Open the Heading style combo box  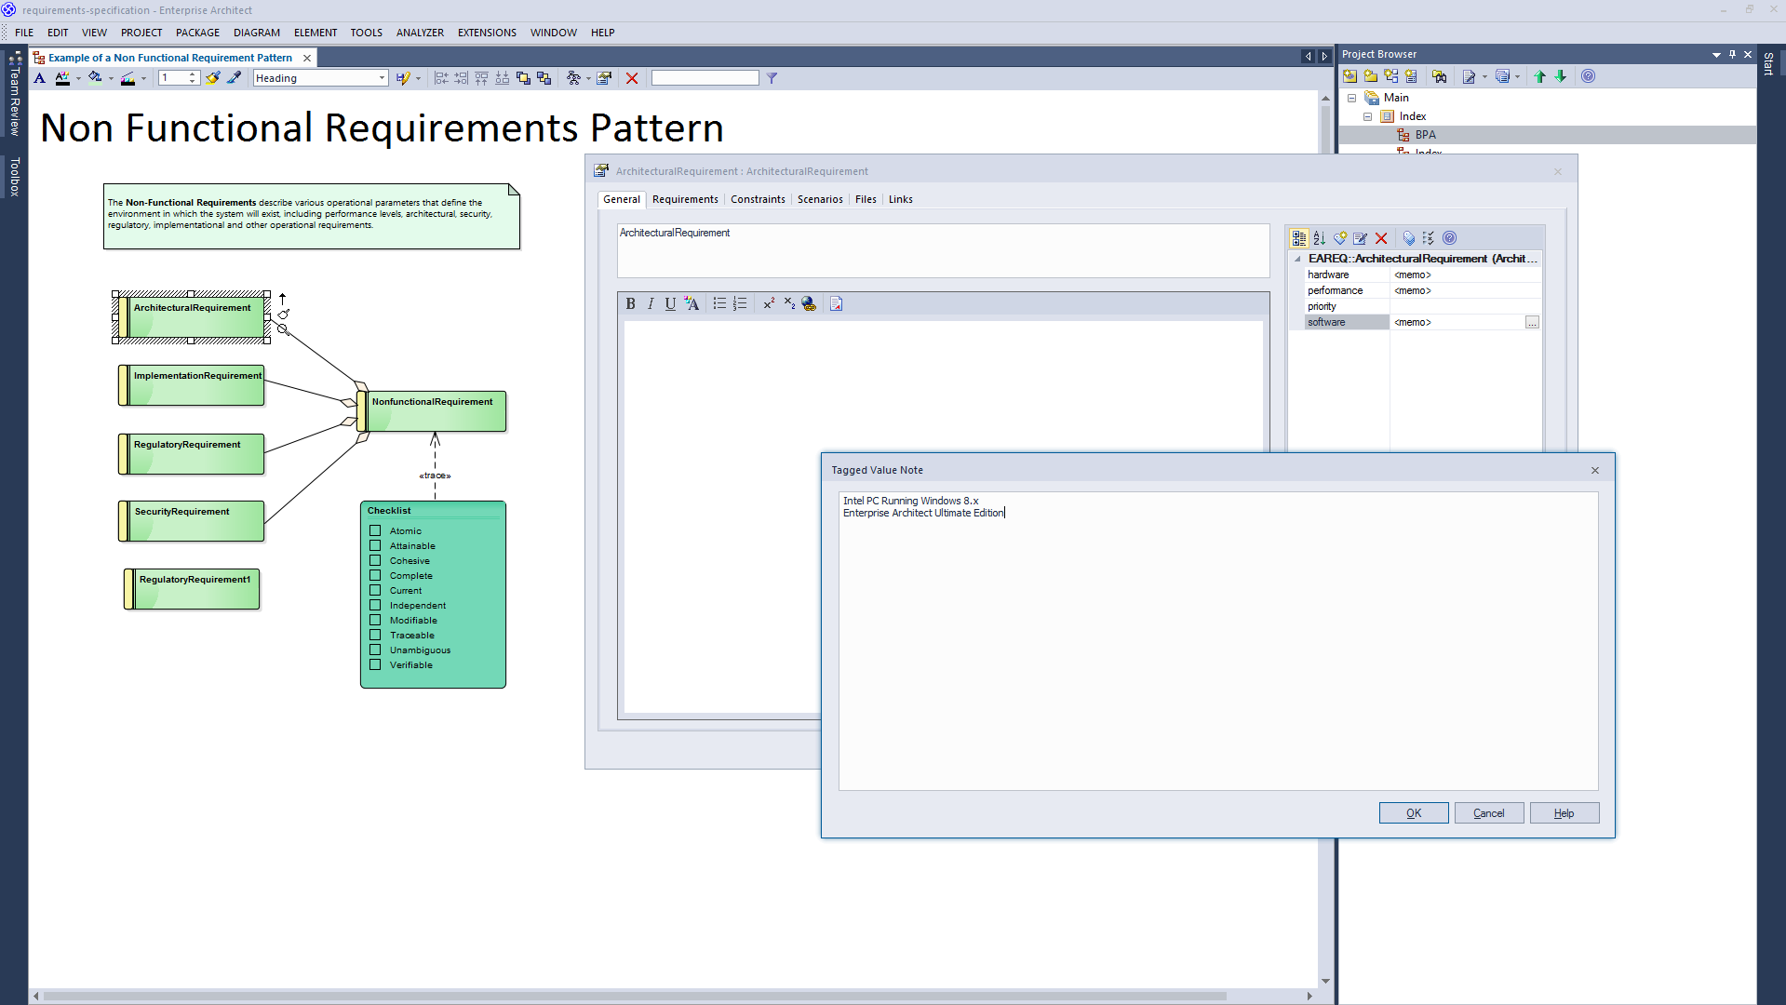(320, 78)
